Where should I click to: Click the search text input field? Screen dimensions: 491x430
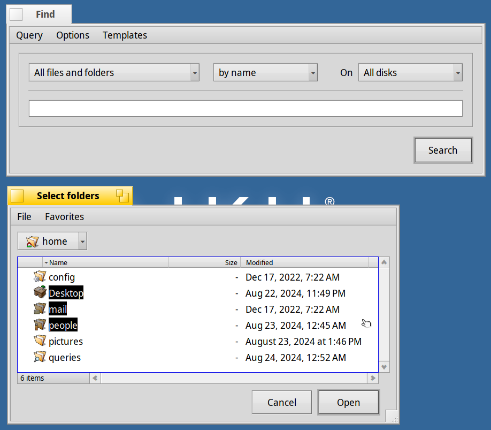click(x=246, y=109)
